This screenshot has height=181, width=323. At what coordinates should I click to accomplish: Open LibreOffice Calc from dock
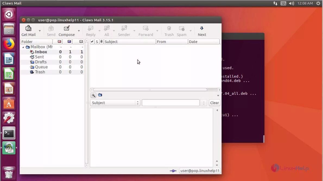click(9, 74)
